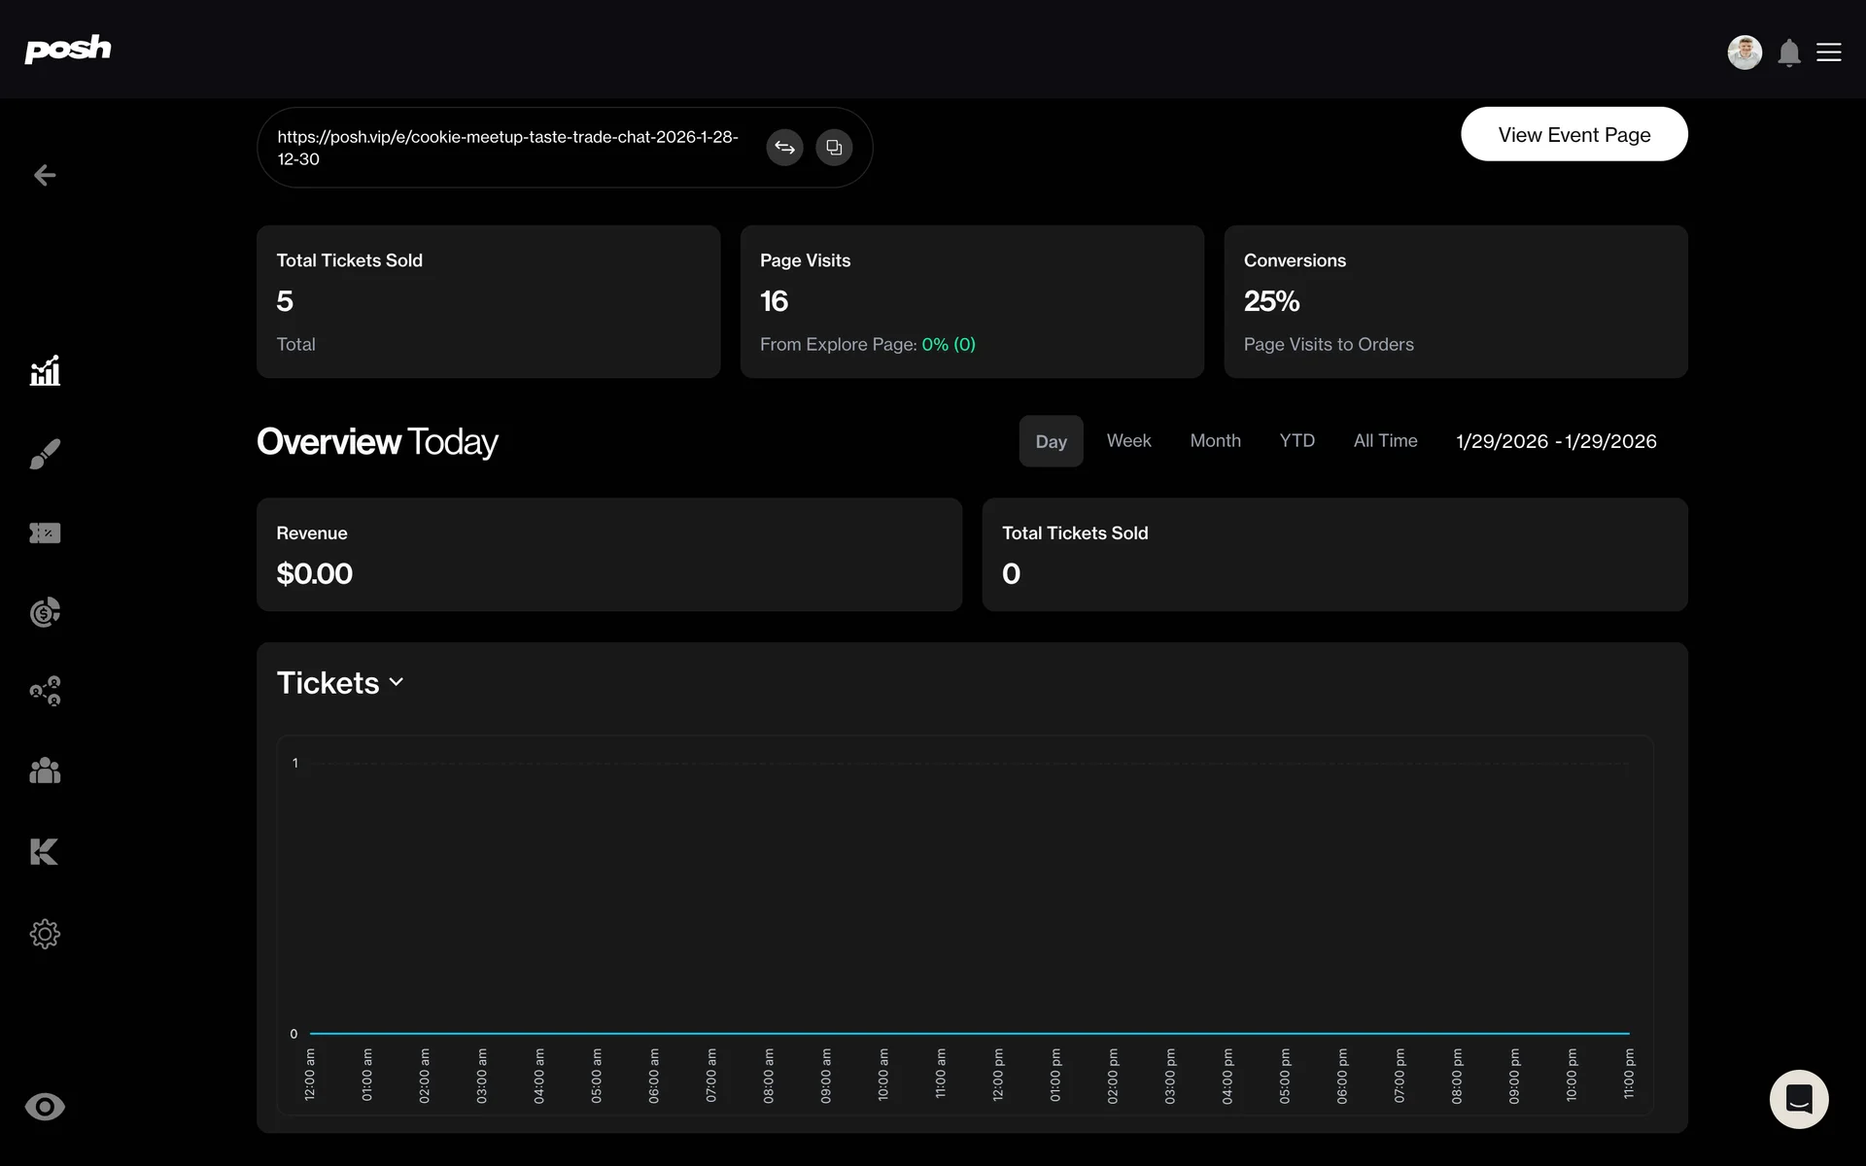
Task: Click the notification bell icon
Action: coord(1788,52)
